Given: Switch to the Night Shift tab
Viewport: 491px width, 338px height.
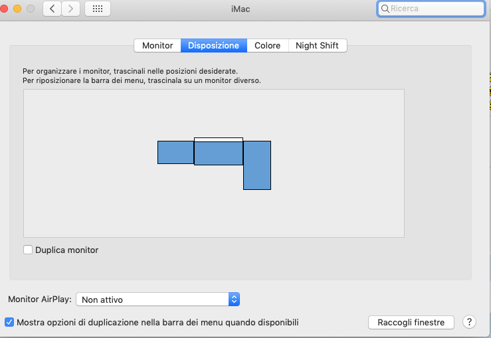Looking at the screenshot, I should [317, 46].
